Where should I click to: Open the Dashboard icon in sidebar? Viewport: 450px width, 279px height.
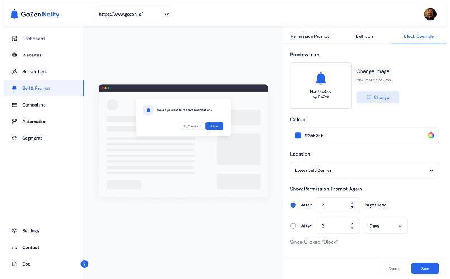[x=15, y=39]
